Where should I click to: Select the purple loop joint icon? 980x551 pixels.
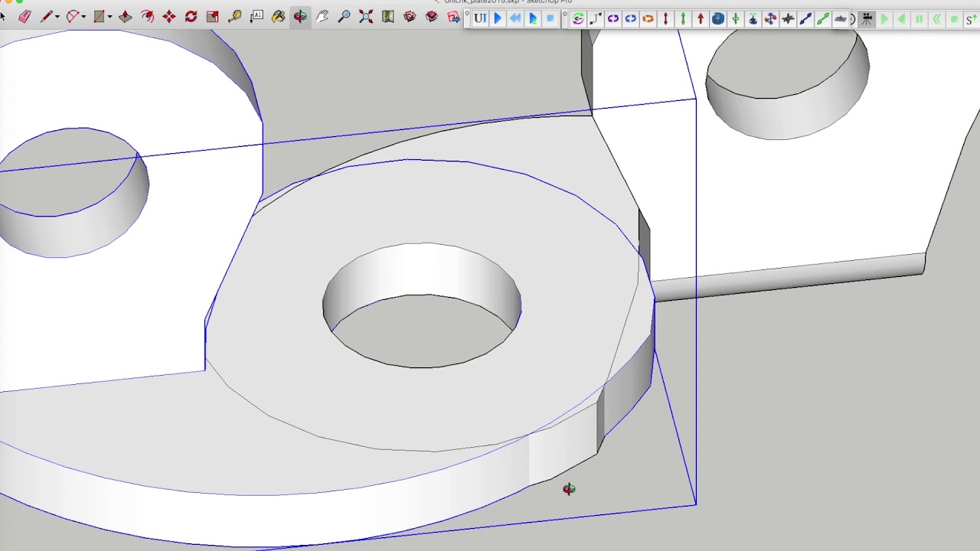coord(613,19)
